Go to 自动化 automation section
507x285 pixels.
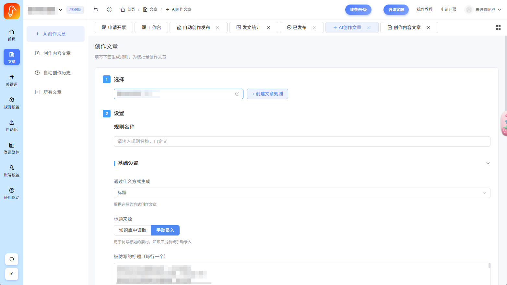click(x=12, y=126)
